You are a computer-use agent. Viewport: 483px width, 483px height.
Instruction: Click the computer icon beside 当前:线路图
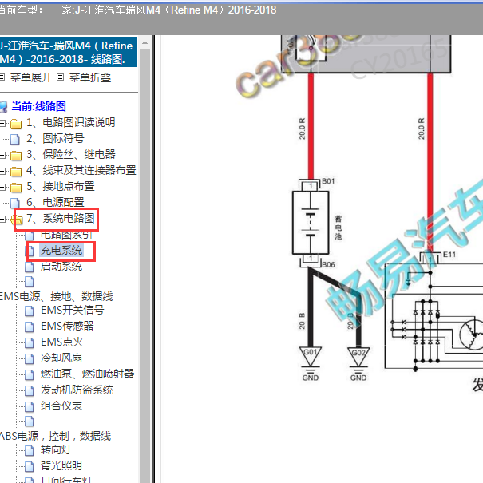coord(3,107)
